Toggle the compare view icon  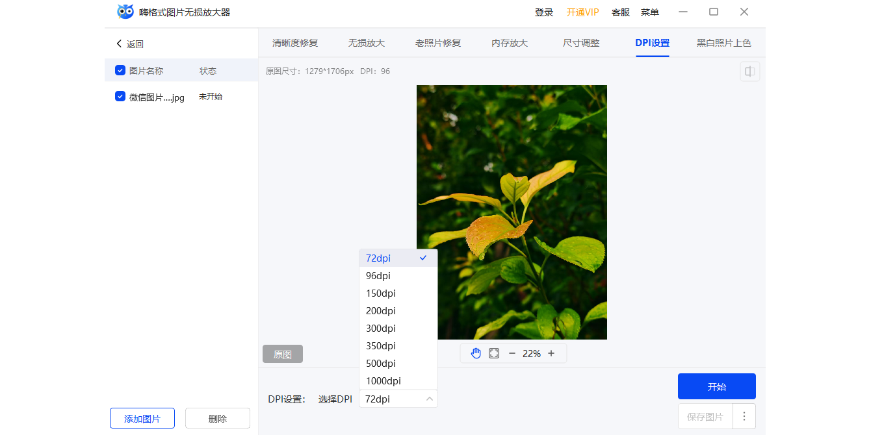pyautogui.click(x=749, y=71)
